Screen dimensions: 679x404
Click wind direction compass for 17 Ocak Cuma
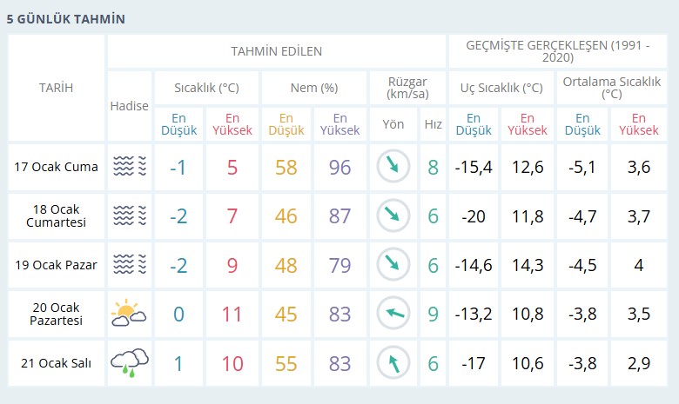(x=393, y=166)
